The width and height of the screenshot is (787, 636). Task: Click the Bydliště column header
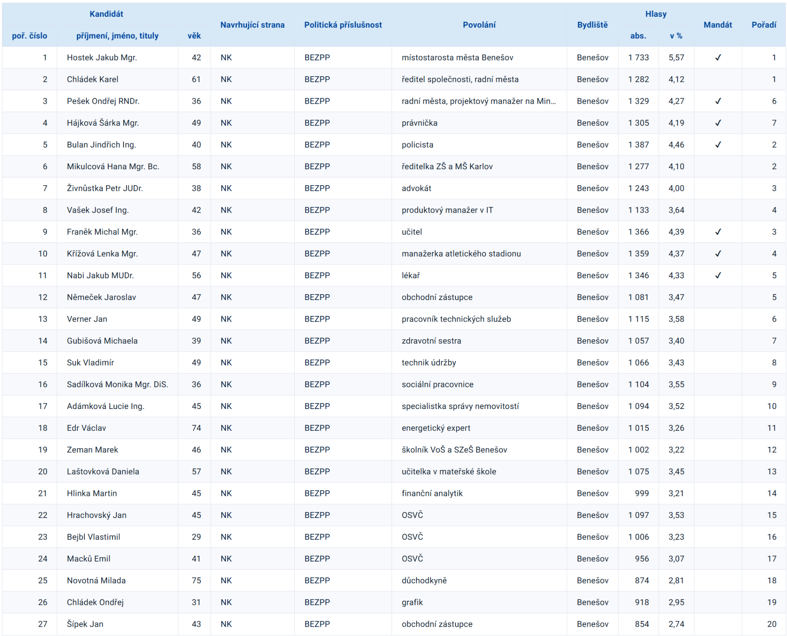point(592,25)
